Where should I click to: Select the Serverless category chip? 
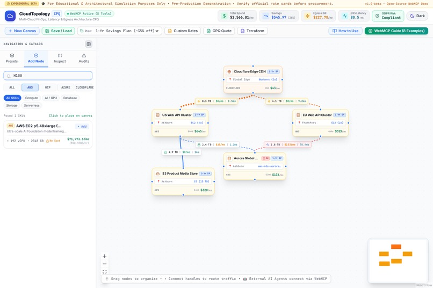pos(32,106)
